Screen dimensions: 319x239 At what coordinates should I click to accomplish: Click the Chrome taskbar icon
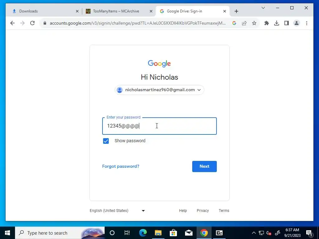[204, 233]
